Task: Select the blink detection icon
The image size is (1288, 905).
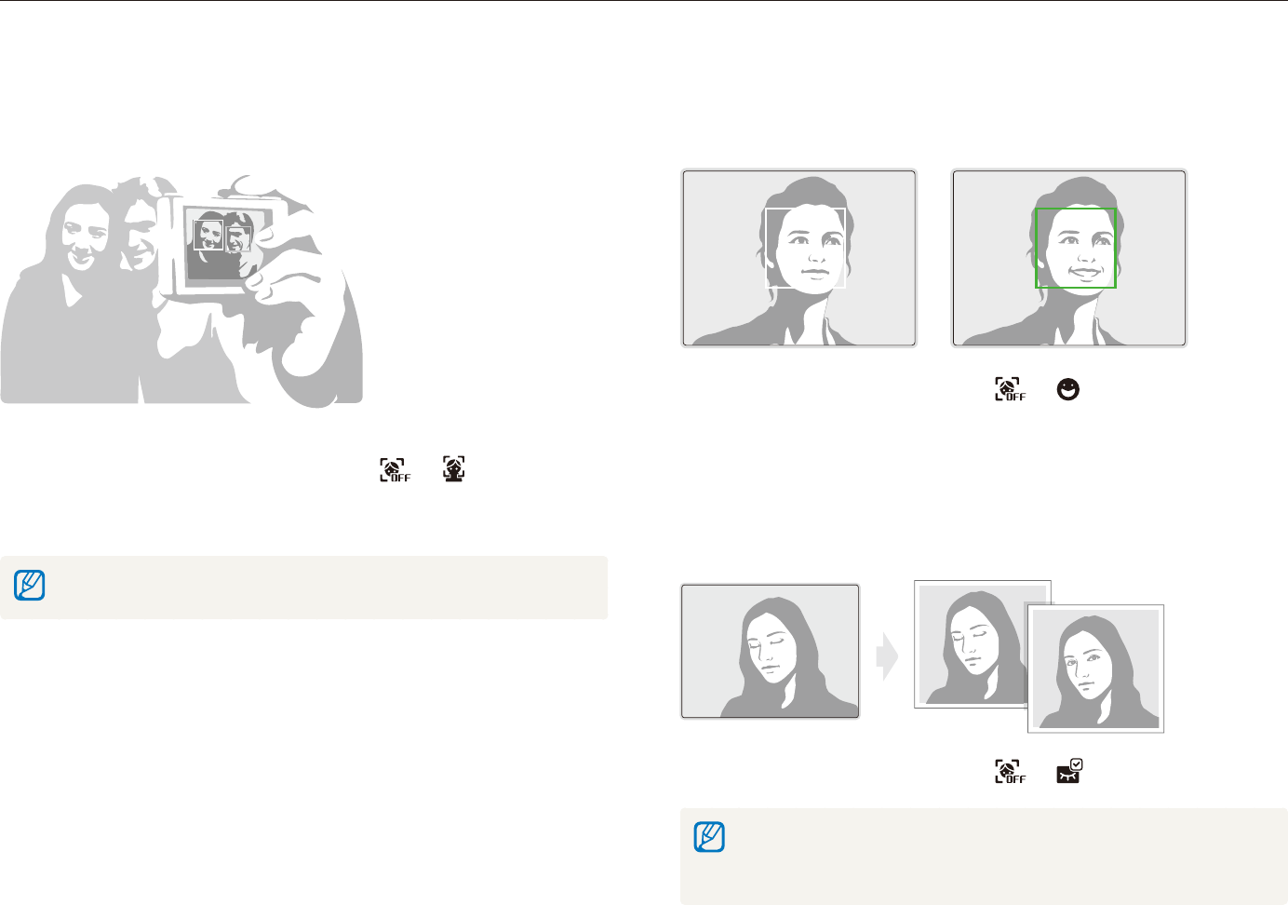Action: 1069,771
